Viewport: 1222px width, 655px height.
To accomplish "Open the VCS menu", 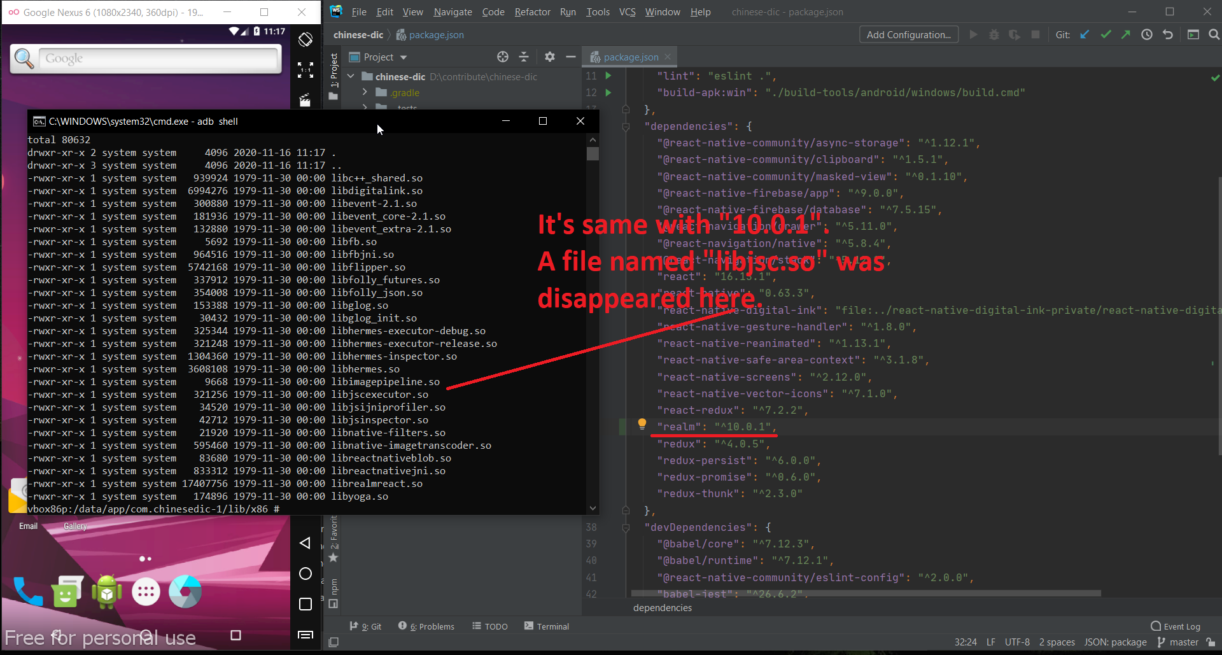I will click(x=628, y=12).
